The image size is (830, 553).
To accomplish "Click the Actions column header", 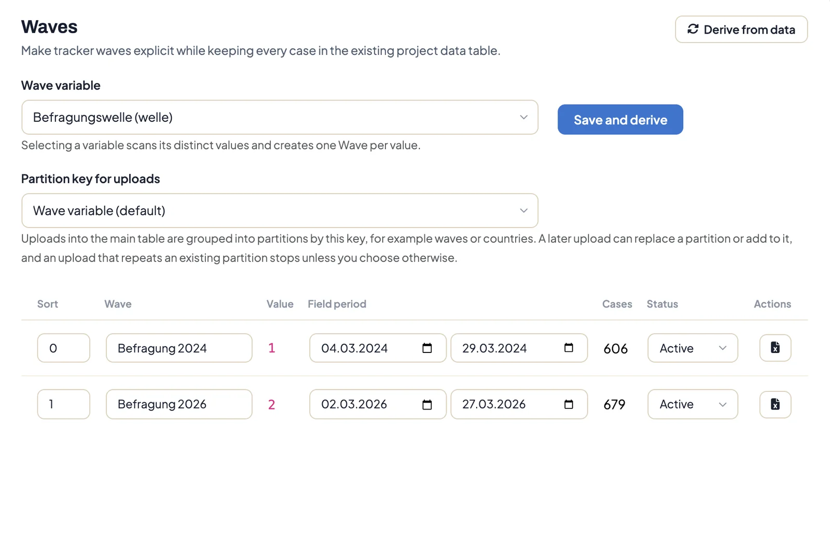I will (x=772, y=304).
